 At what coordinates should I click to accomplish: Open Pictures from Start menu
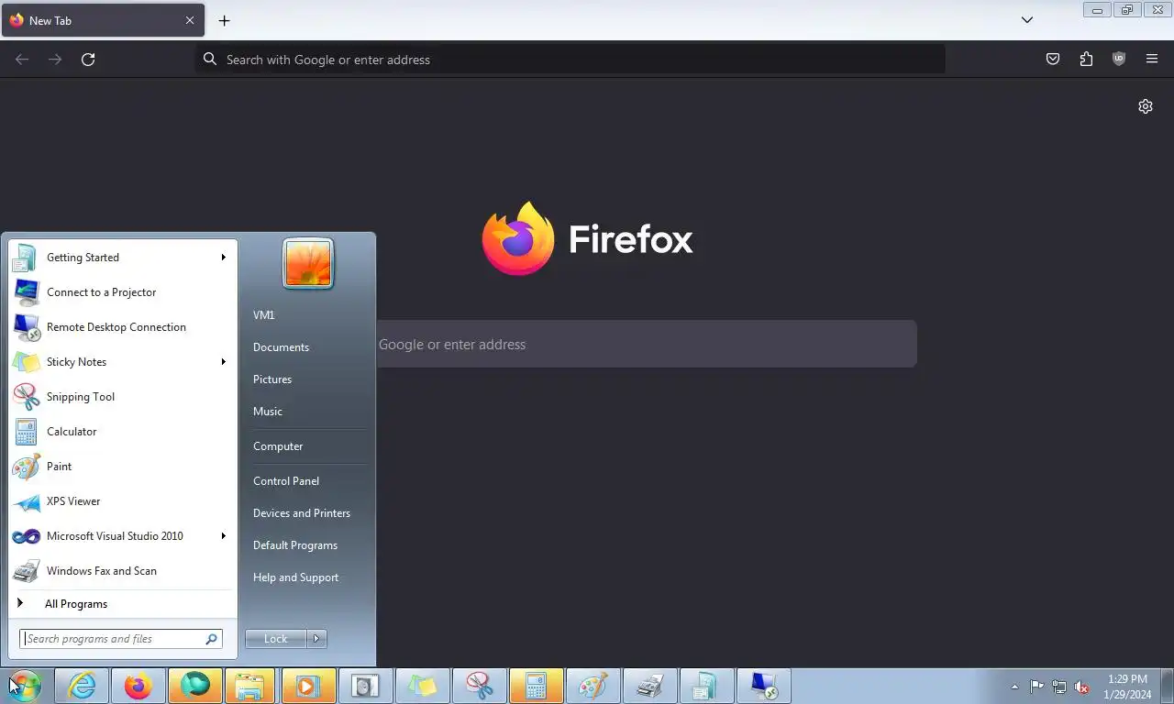[272, 379]
